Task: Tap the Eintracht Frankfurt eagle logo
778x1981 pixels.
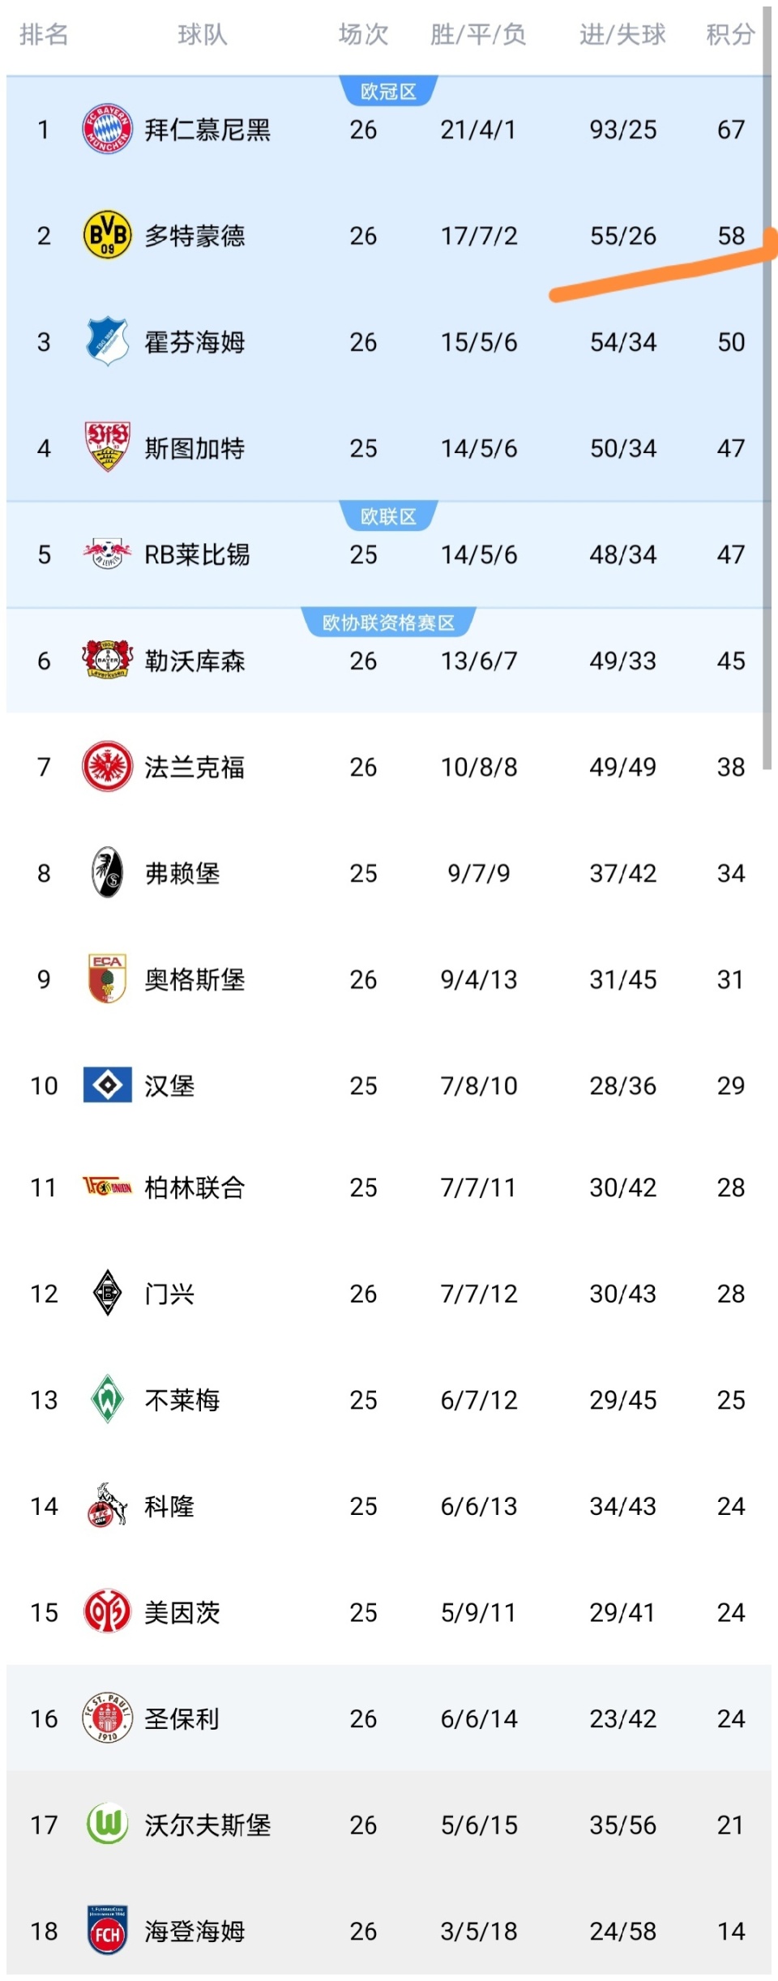Action: click(107, 766)
